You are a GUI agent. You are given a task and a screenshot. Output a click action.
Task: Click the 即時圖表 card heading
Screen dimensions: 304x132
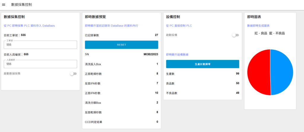tap(254, 17)
